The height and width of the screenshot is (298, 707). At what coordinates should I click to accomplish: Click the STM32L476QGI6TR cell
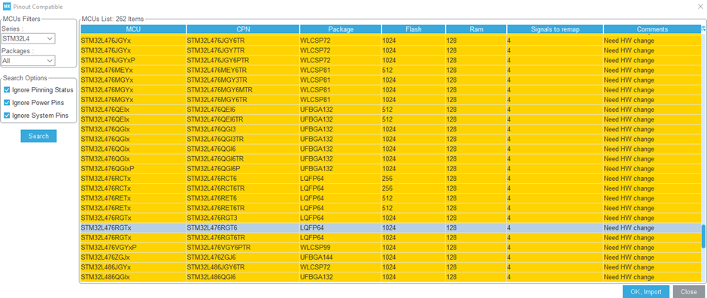[x=243, y=159]
